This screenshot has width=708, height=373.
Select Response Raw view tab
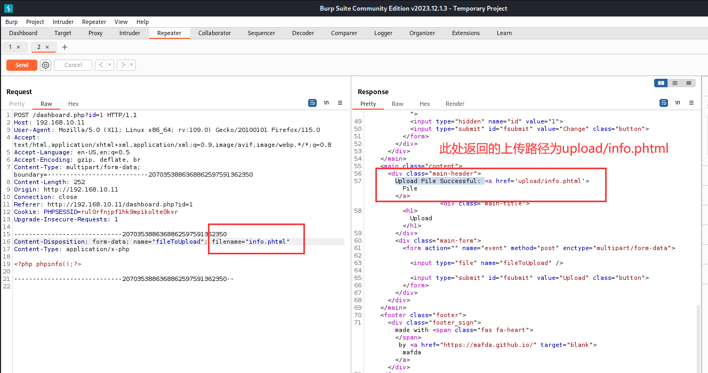click(x=398, y=104)
